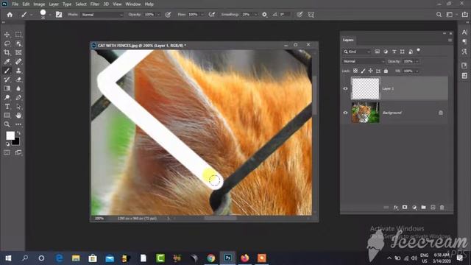The height and width of the screenshot is (265, 471).
Task: Create a new layer
Action: [433, 208]
